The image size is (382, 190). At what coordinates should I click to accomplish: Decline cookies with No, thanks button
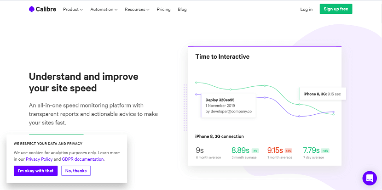coord(76,171)
